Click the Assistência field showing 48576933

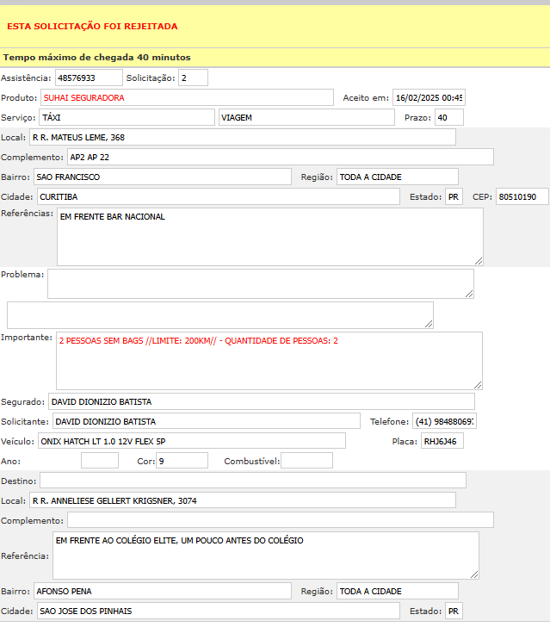pyautogui.click(x=89, y=78)
